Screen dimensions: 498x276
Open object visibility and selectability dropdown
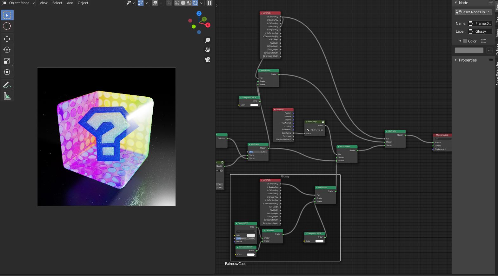(x=131, y=3)
